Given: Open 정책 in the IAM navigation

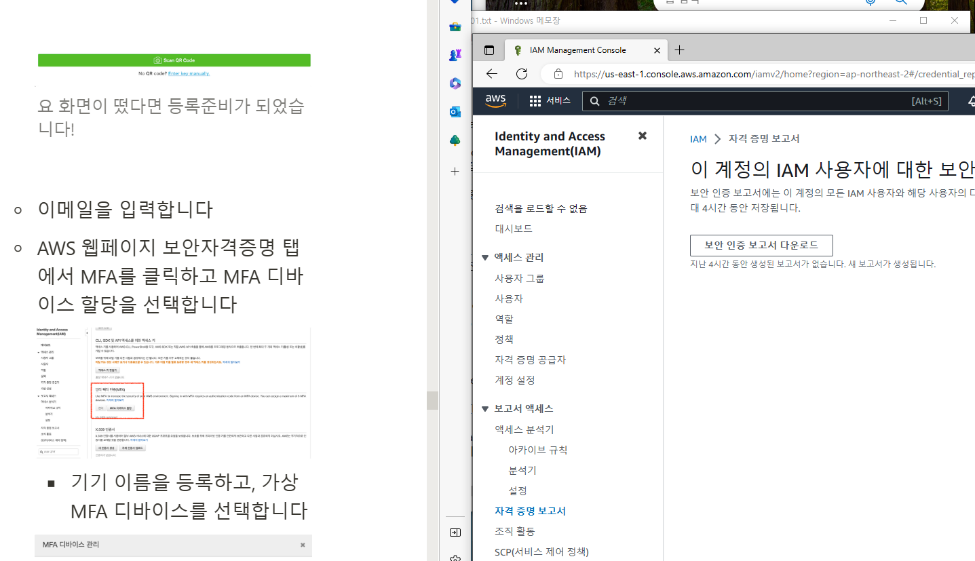Looking at the screenshot, I should point(504,339).
